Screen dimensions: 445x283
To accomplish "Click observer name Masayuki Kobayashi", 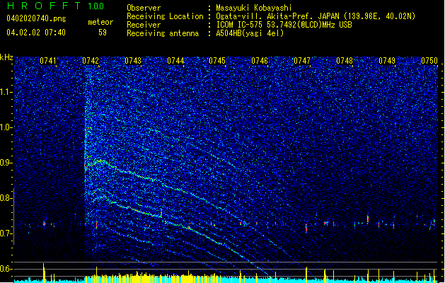I will point(254,8).
